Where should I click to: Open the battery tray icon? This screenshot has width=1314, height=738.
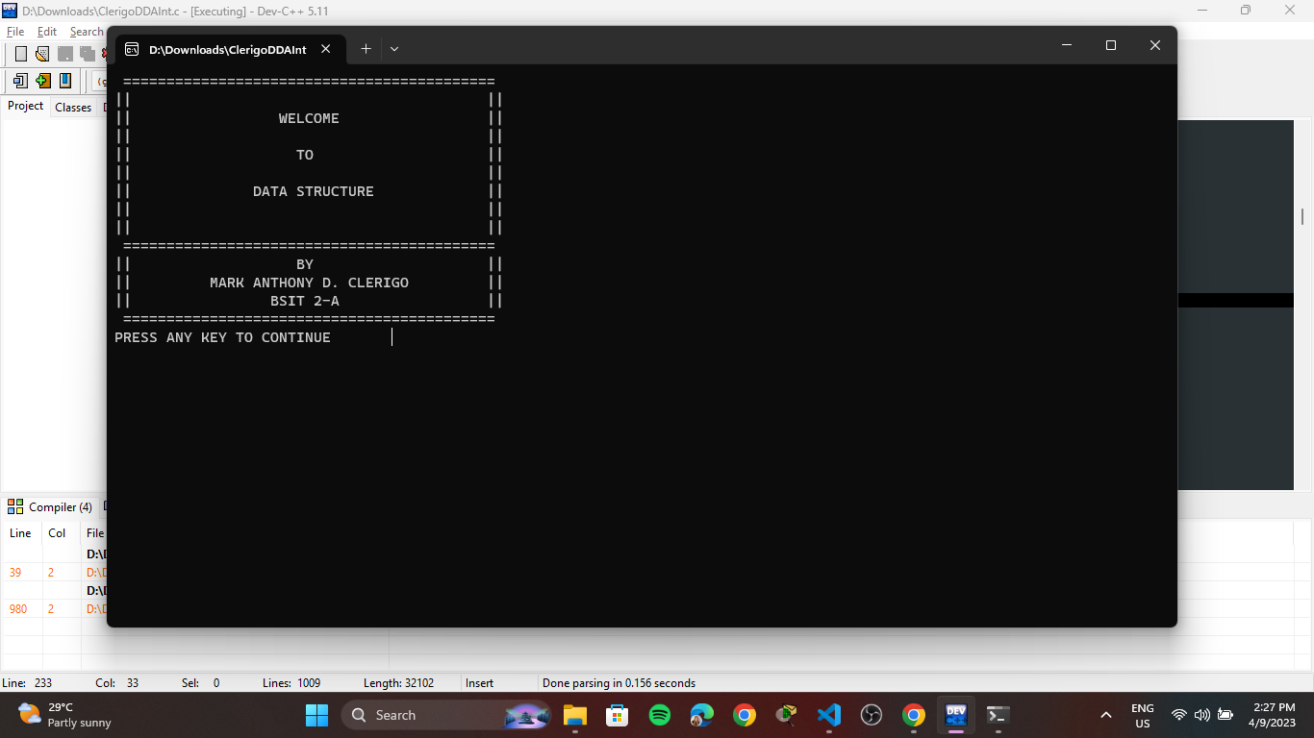click(x=1226, y=715)
